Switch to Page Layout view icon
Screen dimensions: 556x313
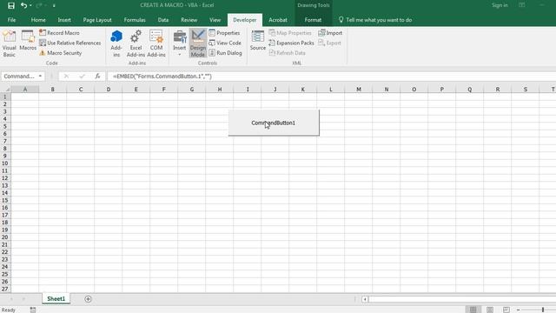[490, 310]
